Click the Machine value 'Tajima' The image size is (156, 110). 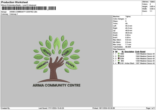[x=128, y=17]
